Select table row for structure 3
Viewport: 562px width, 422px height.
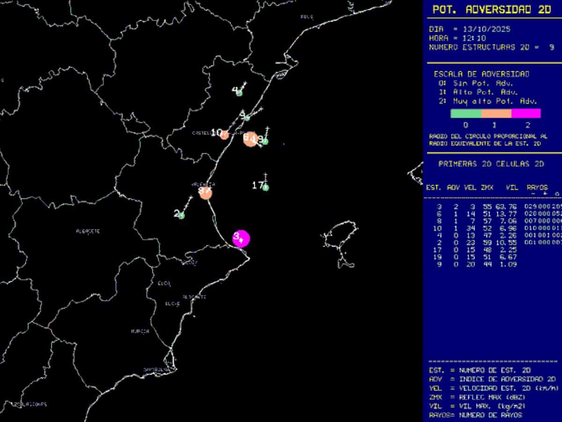(x=492, y=206)
